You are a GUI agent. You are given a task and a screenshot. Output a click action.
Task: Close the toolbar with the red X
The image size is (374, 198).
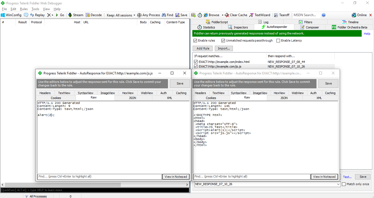(370, 15)
